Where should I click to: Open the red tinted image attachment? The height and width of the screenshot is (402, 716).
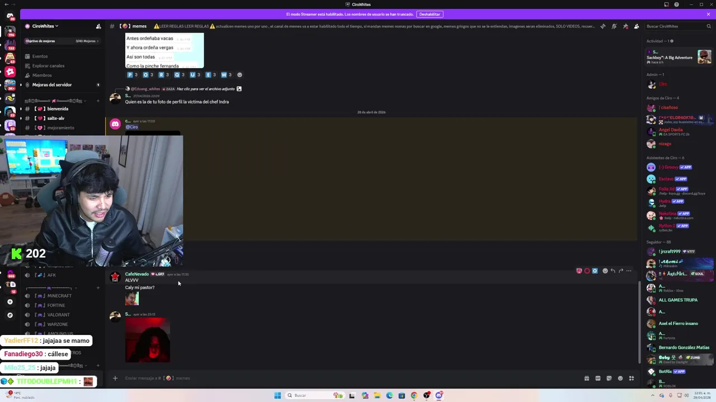148,340
